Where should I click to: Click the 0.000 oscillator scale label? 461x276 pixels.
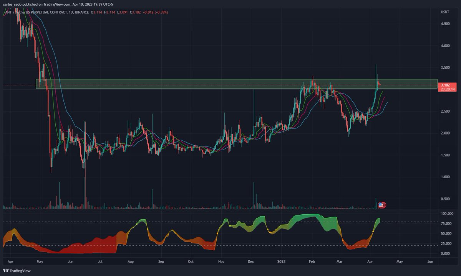click(x=446, y=253)
